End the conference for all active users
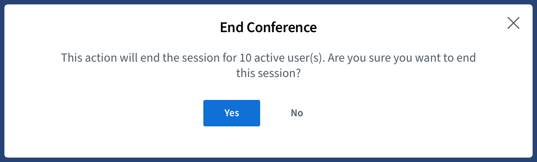537x162 pixels. [232, 113]
